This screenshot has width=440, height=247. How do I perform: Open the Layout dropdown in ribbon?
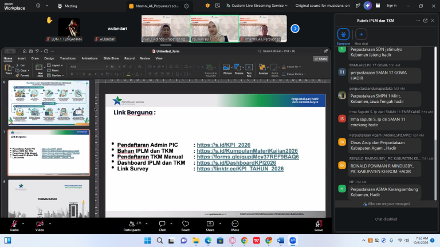click(55, 65)
